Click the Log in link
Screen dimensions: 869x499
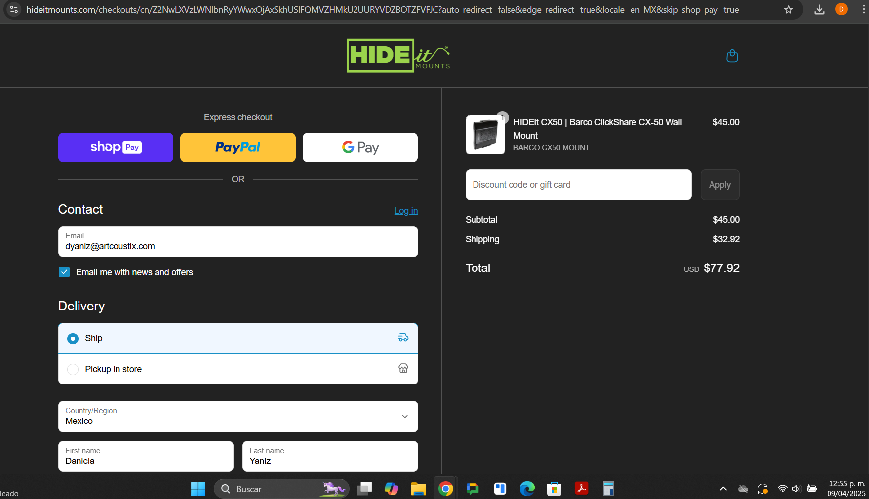coord(406,211)
